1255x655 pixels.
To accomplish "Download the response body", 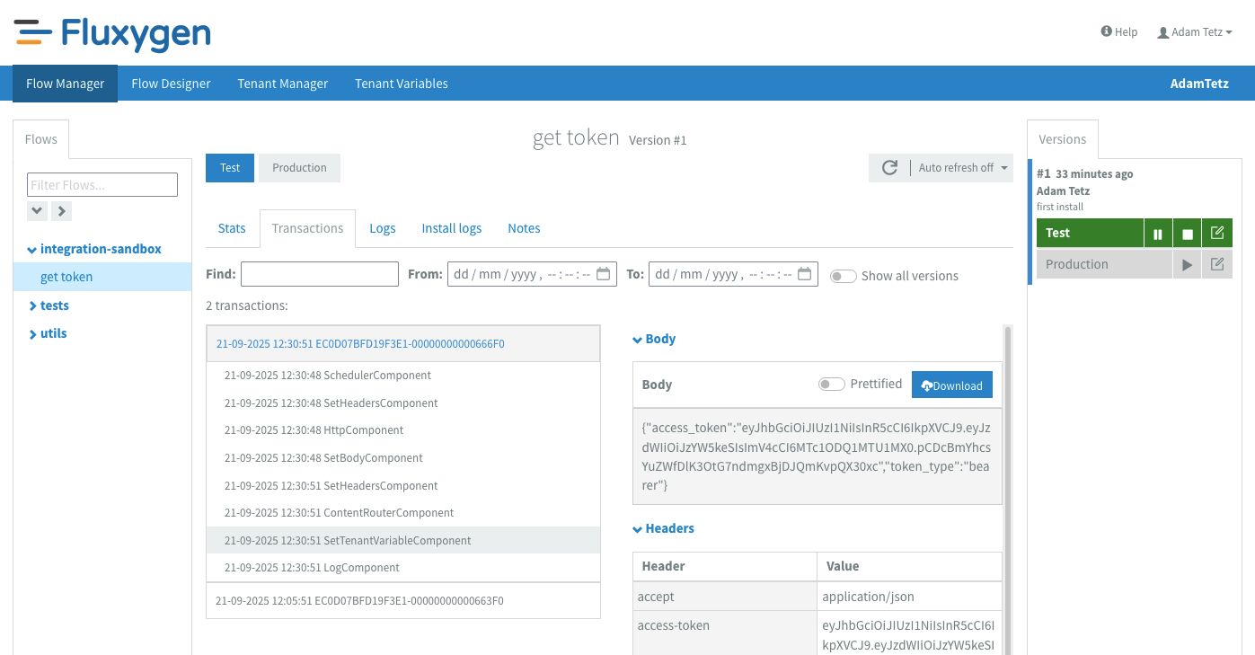I will [951, 385].
